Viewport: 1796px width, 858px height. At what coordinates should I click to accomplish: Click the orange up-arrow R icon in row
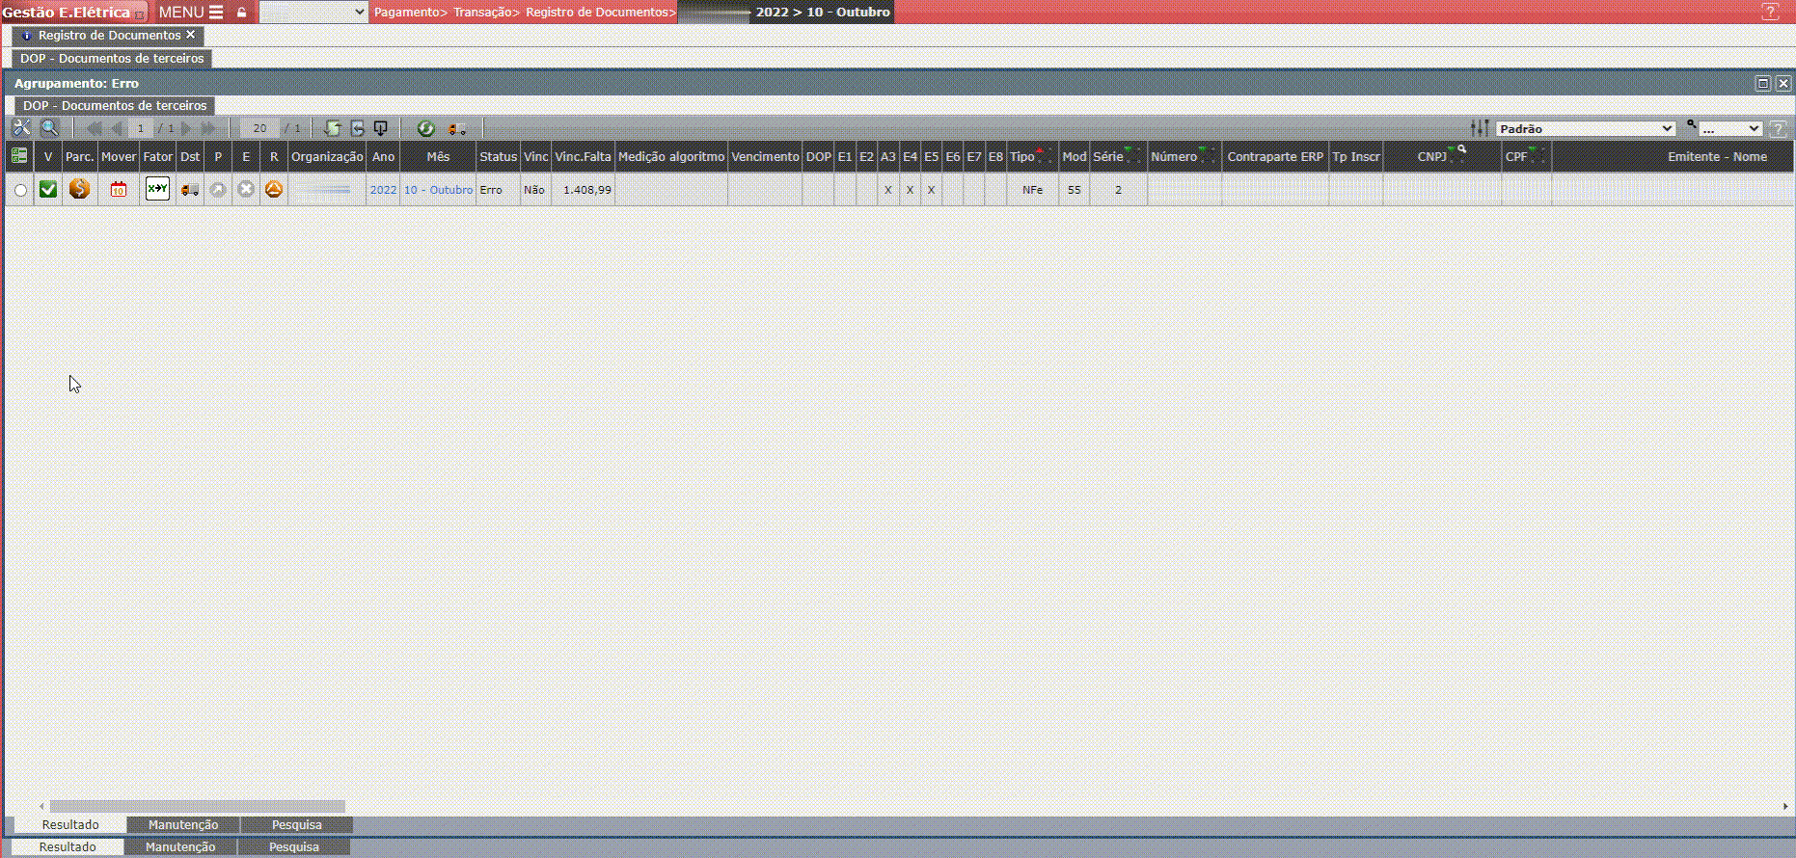tap(274, 190)
